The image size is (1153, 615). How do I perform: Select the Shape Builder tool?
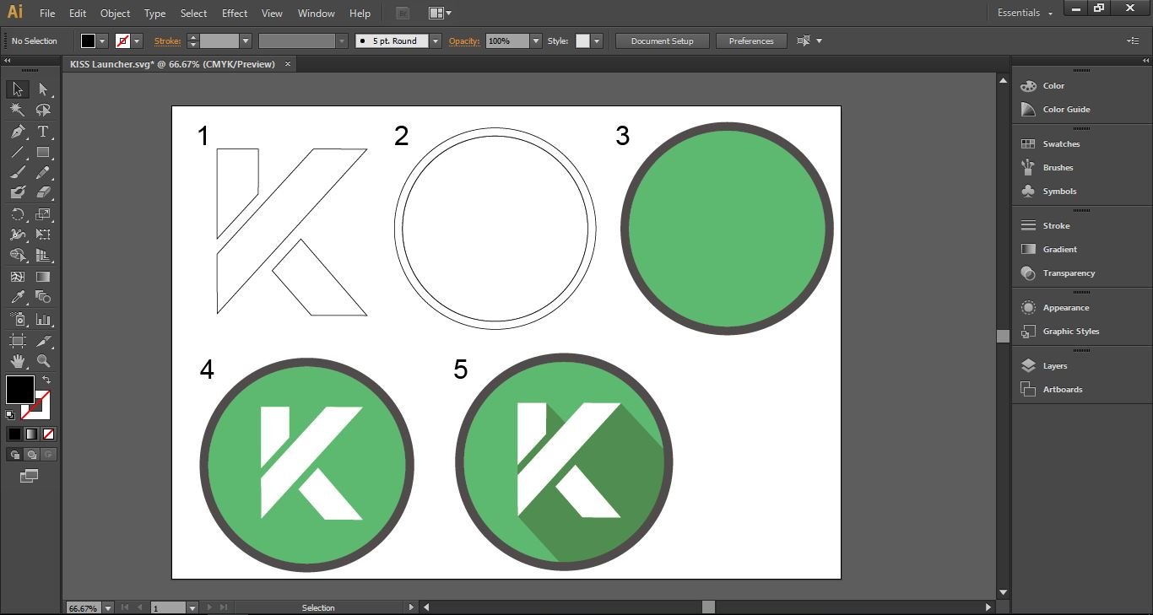[18, 255]
